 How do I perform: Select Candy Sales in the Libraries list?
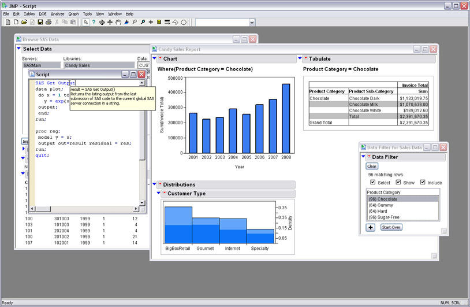(x=99, y=65)
